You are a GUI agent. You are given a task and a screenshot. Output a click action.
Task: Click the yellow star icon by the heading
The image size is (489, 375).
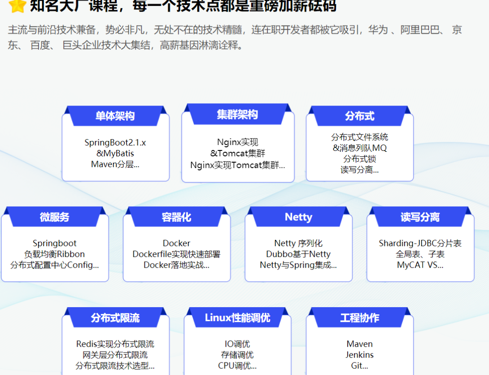(17, 6)
